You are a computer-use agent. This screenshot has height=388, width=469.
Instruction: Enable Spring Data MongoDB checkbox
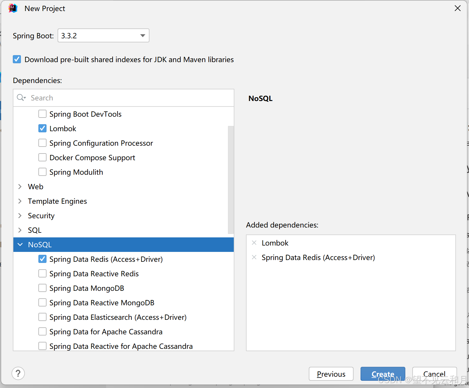pyautogui.click(x=42, y=288)
